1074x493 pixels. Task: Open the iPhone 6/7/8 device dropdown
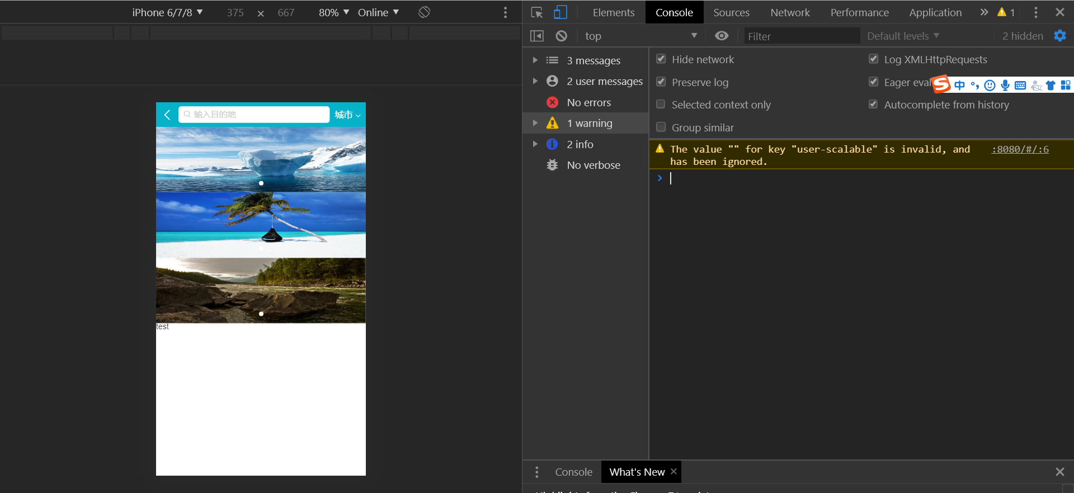click(x=167, y=12)
